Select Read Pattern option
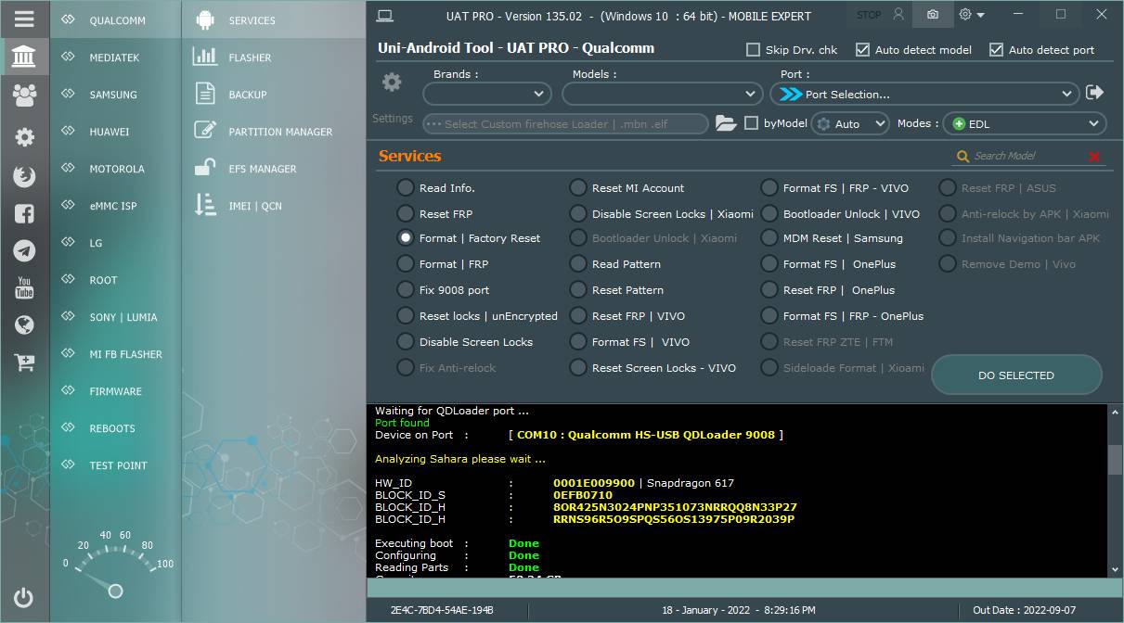 [615, 264]
